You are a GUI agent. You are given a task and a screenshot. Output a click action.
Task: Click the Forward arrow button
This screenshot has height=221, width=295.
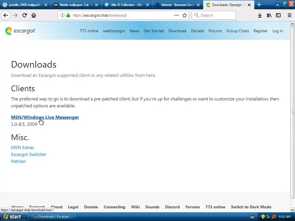tap(15, 15)
